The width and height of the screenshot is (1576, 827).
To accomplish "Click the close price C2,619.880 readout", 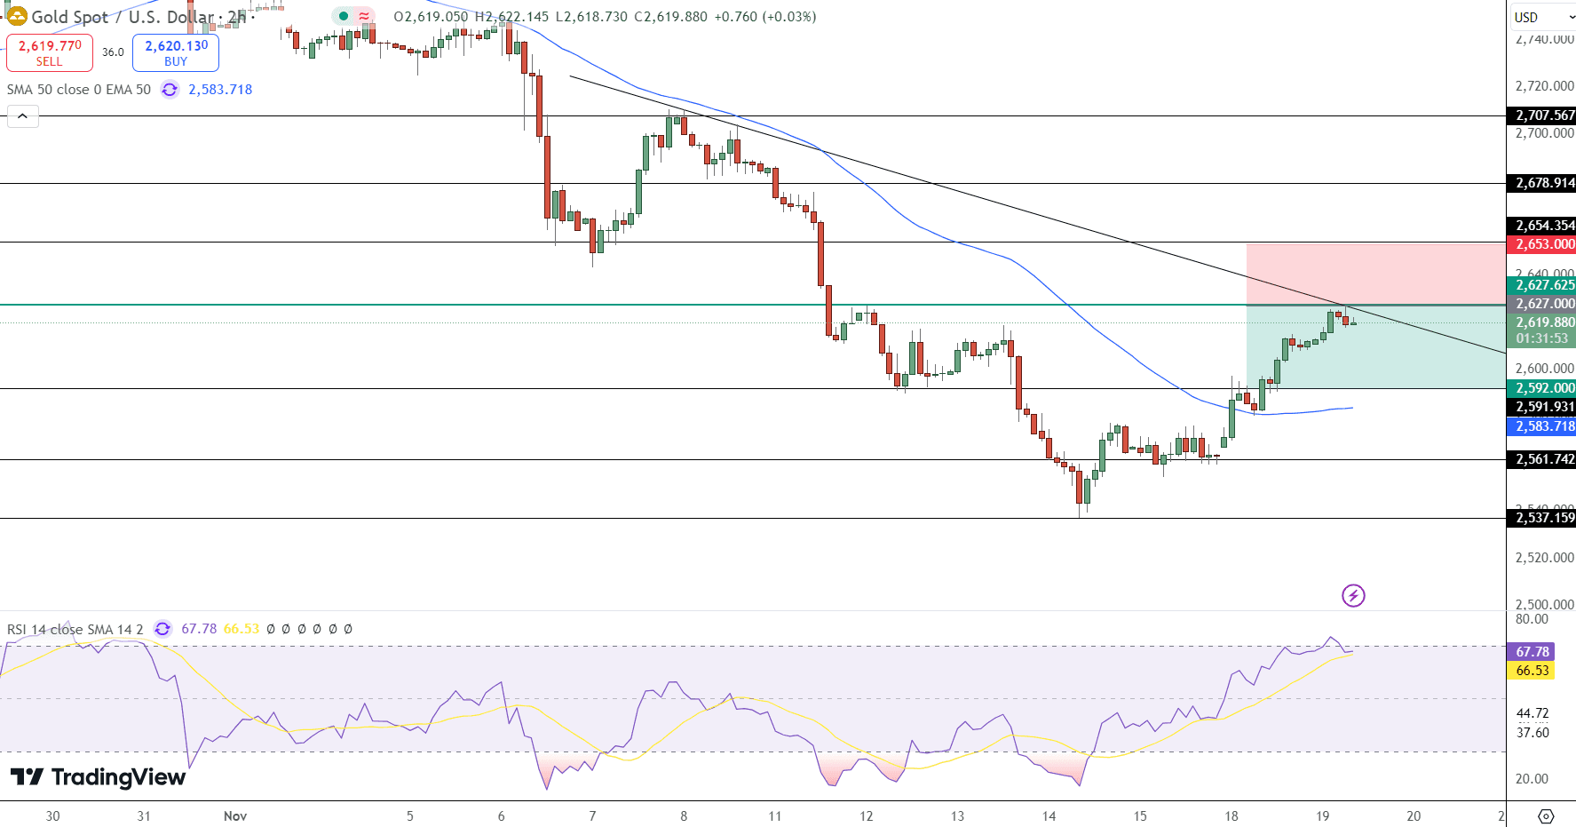I will pyautogui.click(x=670, y=17).
